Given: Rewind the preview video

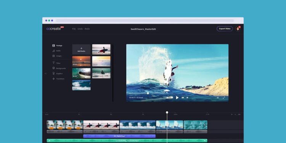Looking at the screenshot, I should (x=172, y=98).
